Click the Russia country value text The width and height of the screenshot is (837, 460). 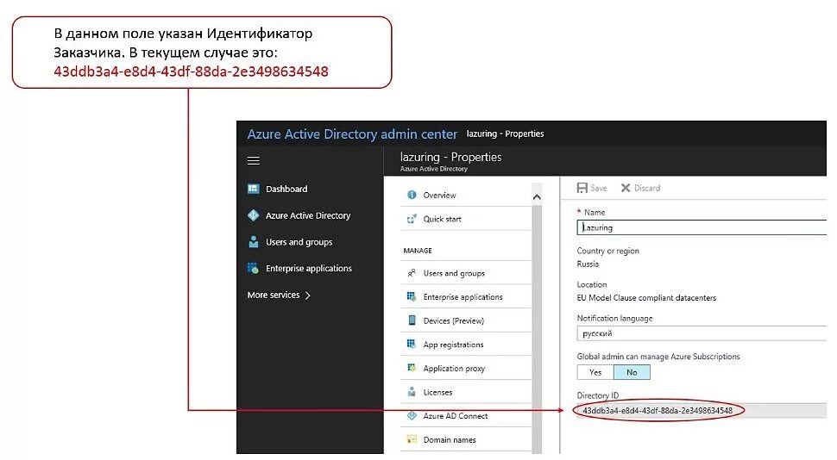click(x=588, y=264)
